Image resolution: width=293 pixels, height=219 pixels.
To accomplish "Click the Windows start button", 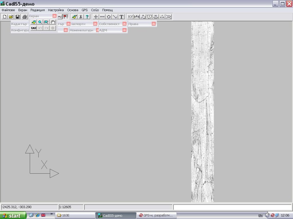I will (13, 215).
